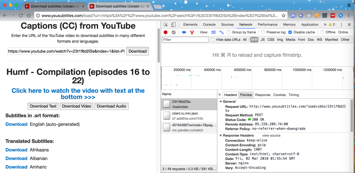The image size is (355, 173).
Task: Enable Group by frame checkbox
Action: tap(229, 32)
